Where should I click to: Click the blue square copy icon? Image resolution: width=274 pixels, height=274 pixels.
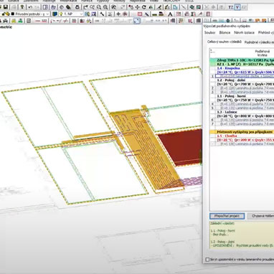tap(175, 7)
